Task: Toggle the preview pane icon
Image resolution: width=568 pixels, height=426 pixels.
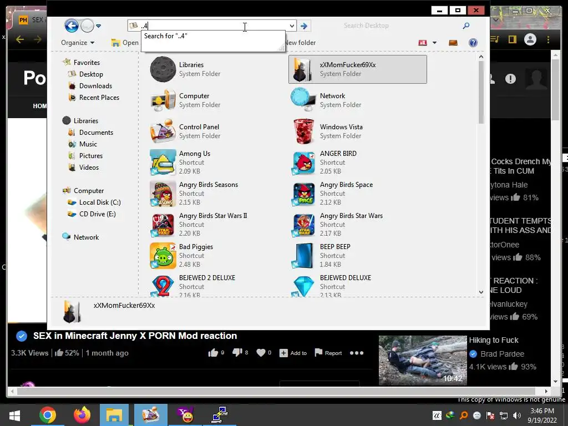Action: tap(453, 43)
